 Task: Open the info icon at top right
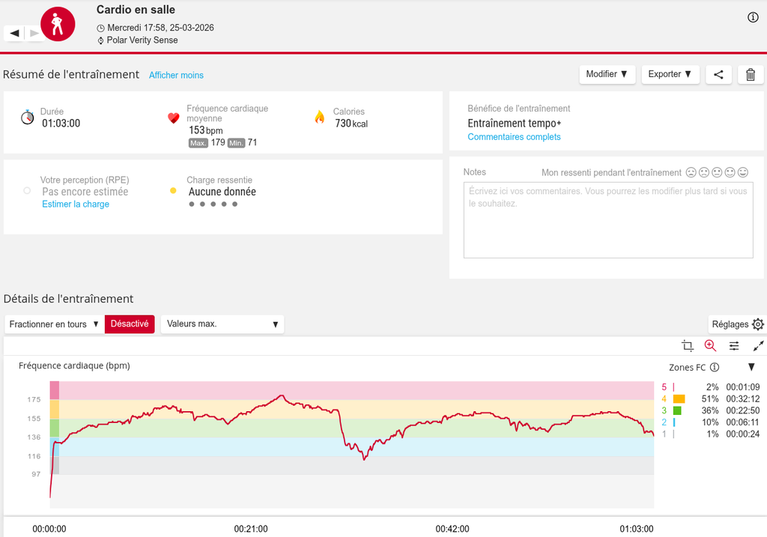coord(753,18)
